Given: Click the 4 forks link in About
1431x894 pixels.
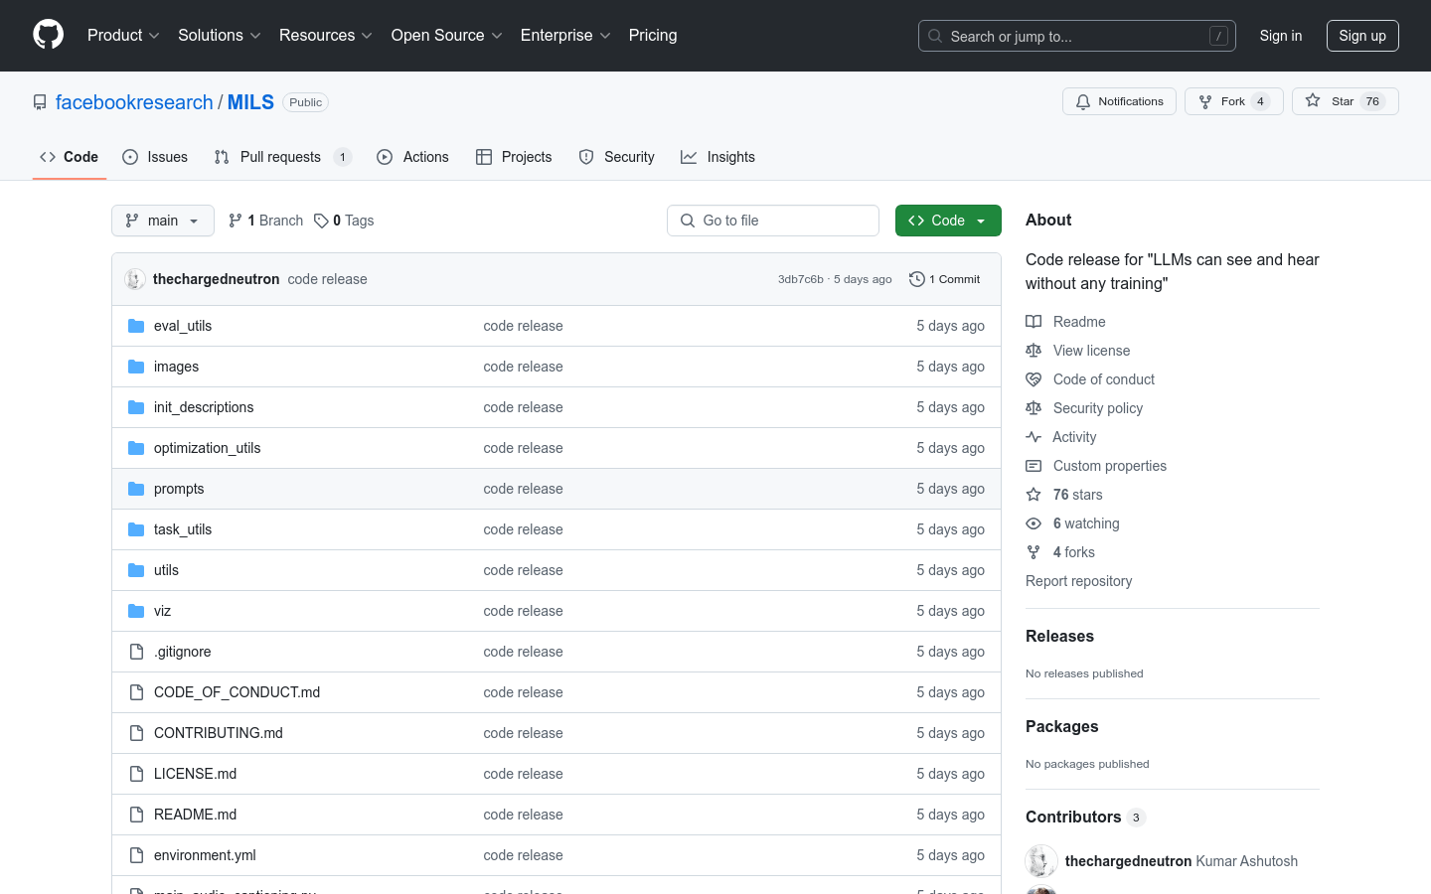Looking at the screenshot, I should (1073, 552).
